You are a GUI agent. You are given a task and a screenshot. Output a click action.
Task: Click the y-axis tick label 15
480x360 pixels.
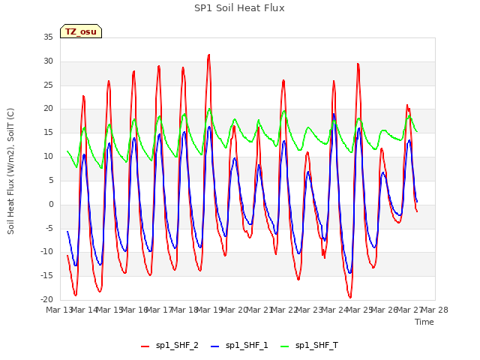coord(48,133)
